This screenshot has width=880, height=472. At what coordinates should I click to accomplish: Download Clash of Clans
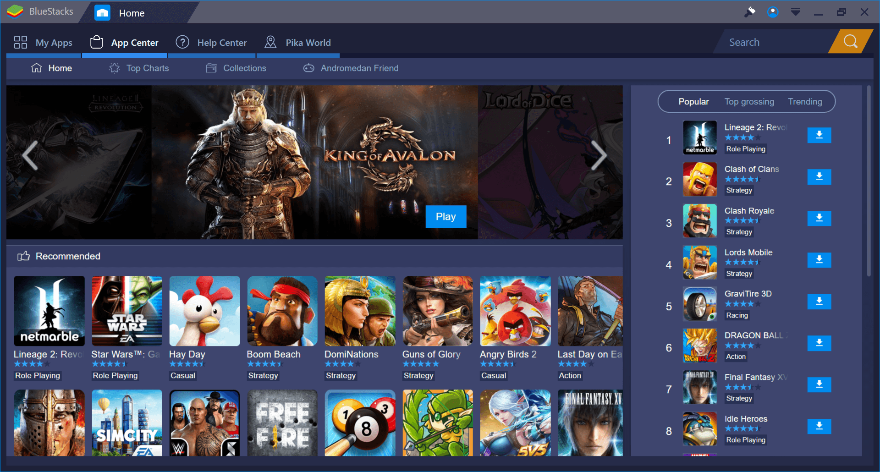(819, 177)
